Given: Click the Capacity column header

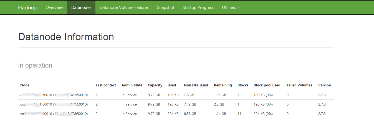Looking at the screenshot, I should coord(155,85).
